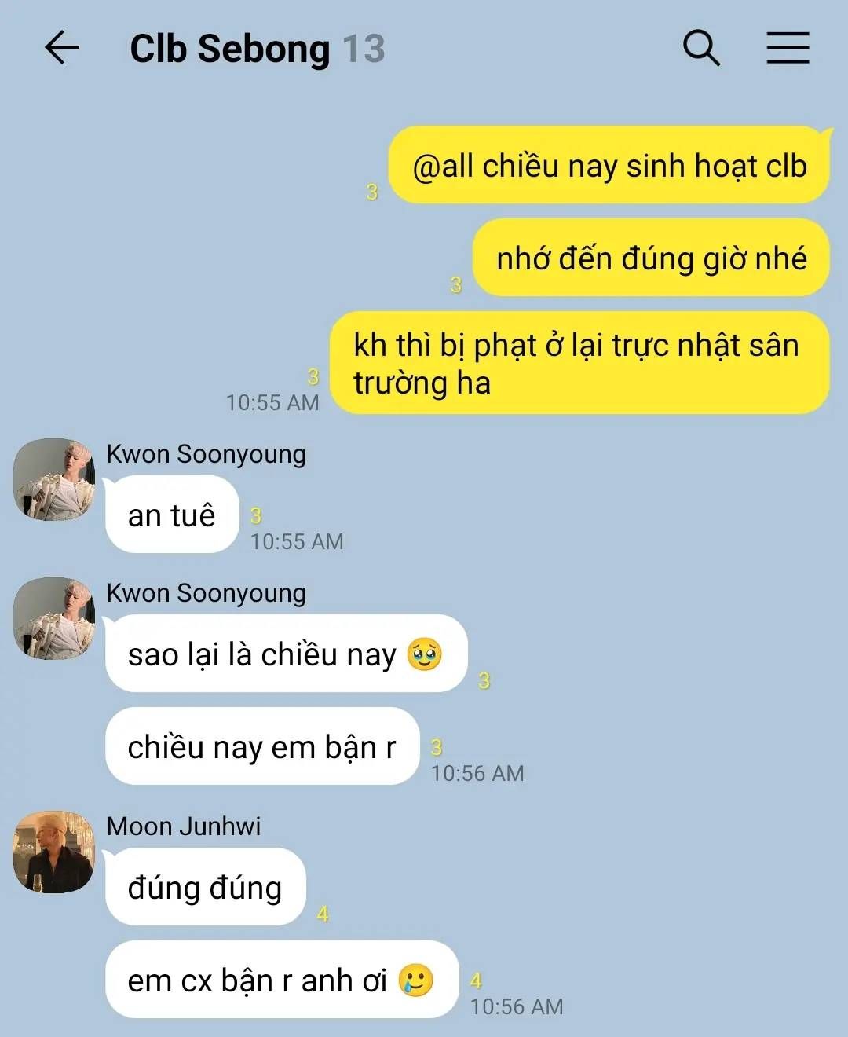Screen dimensions: 848x1037
Task: Tap the 'chiều nay em bận r' bubble
Action: (262, 746)
